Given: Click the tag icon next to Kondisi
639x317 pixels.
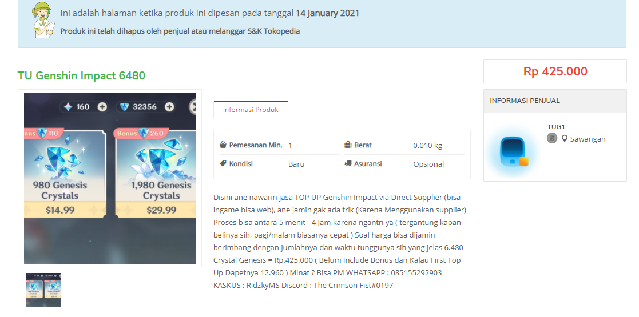Looking at the screenshot, I should (223, 163).
